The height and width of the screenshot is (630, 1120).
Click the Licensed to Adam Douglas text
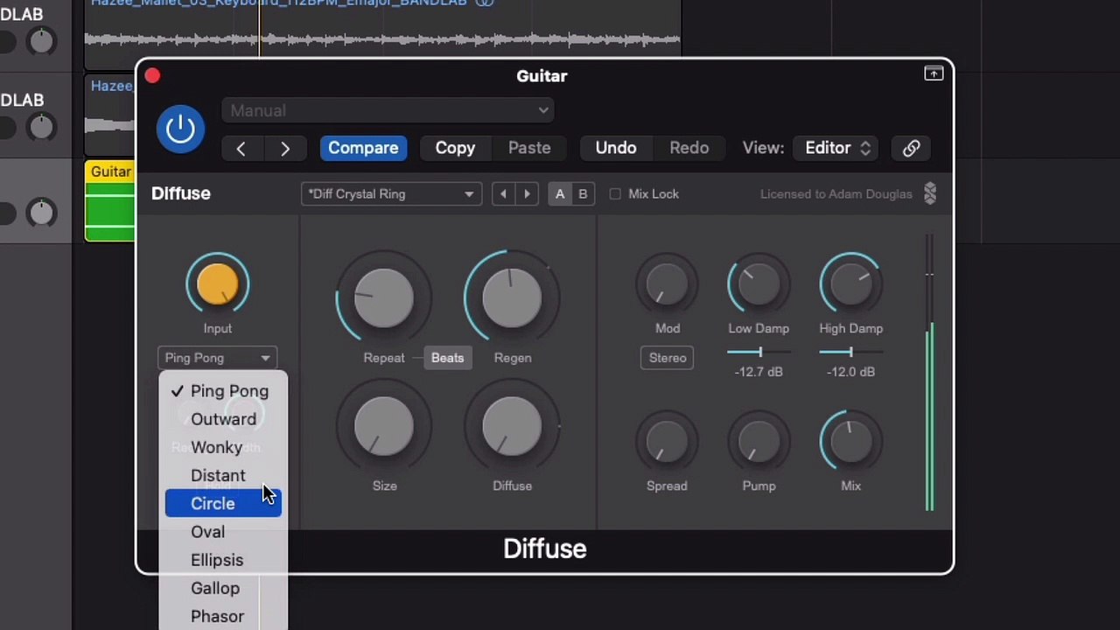coord(836,194)
